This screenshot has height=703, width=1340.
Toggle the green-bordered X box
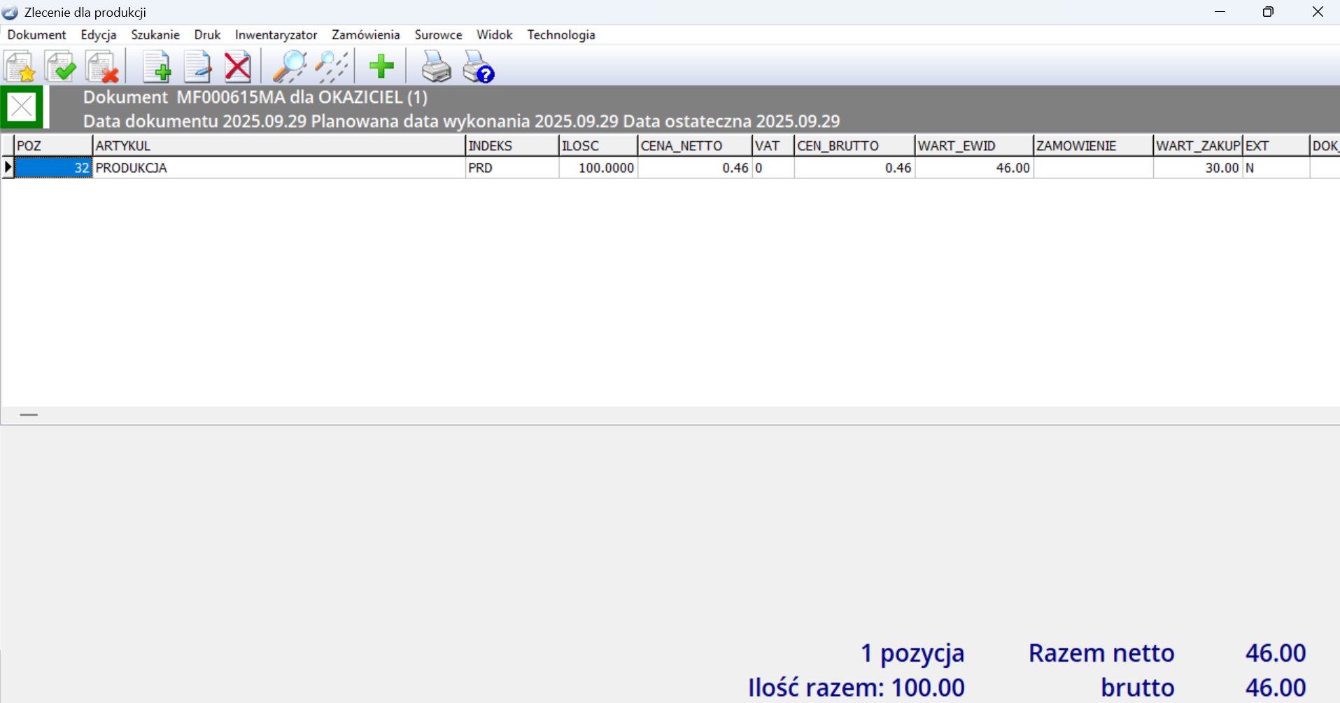click(22, 107)
